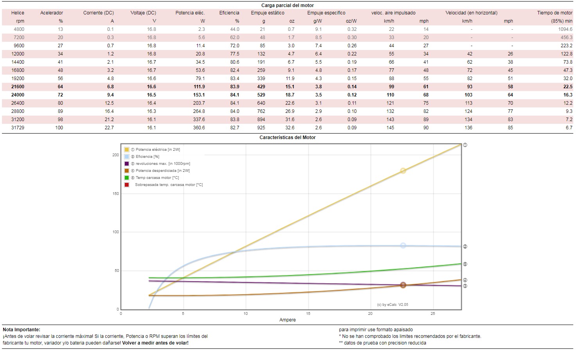Click the light blue Eficiencia legend swatch
Viewport: 576px width, 350px height.
coord(127,157)
